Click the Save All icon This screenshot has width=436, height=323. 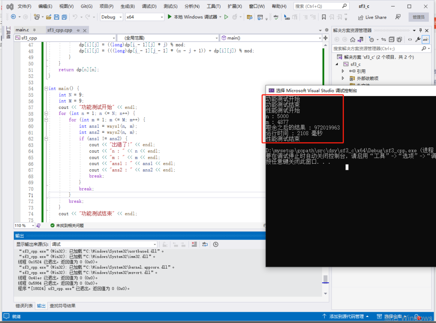(x=64, y=17)
